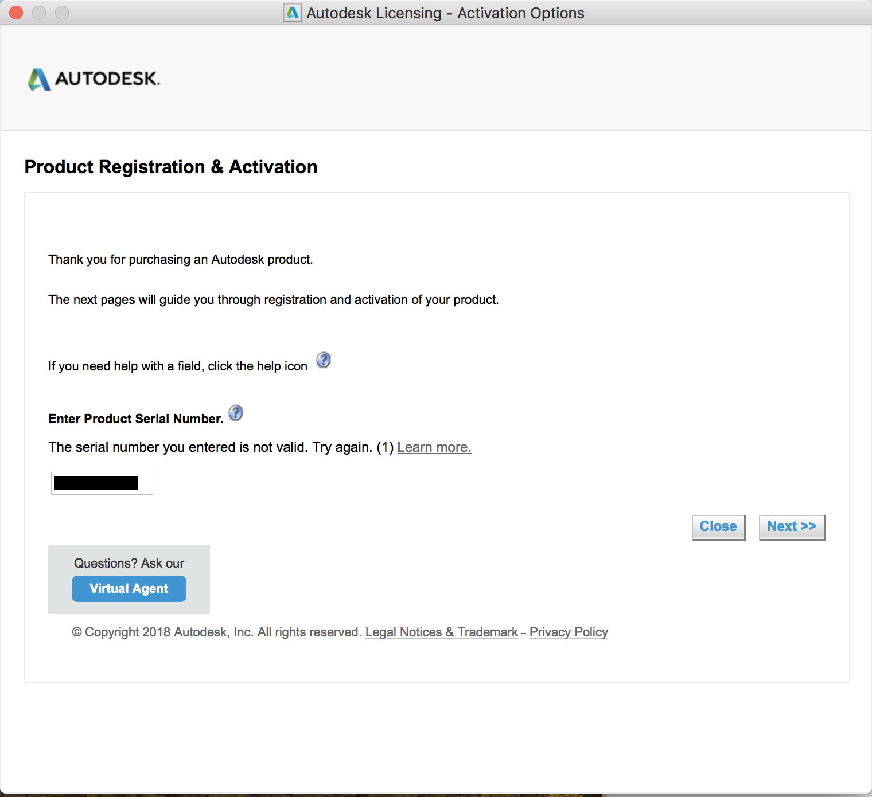This screenshot has width=872, height=797.
Task: Open the Learn more link
Action: 434,447
